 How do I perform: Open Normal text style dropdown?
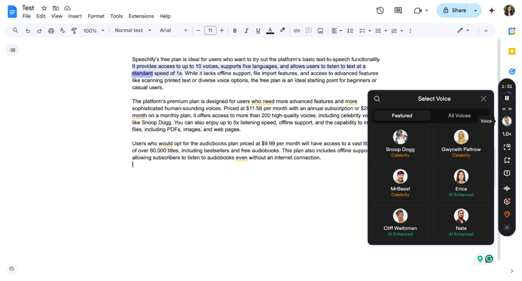[133, 30]
